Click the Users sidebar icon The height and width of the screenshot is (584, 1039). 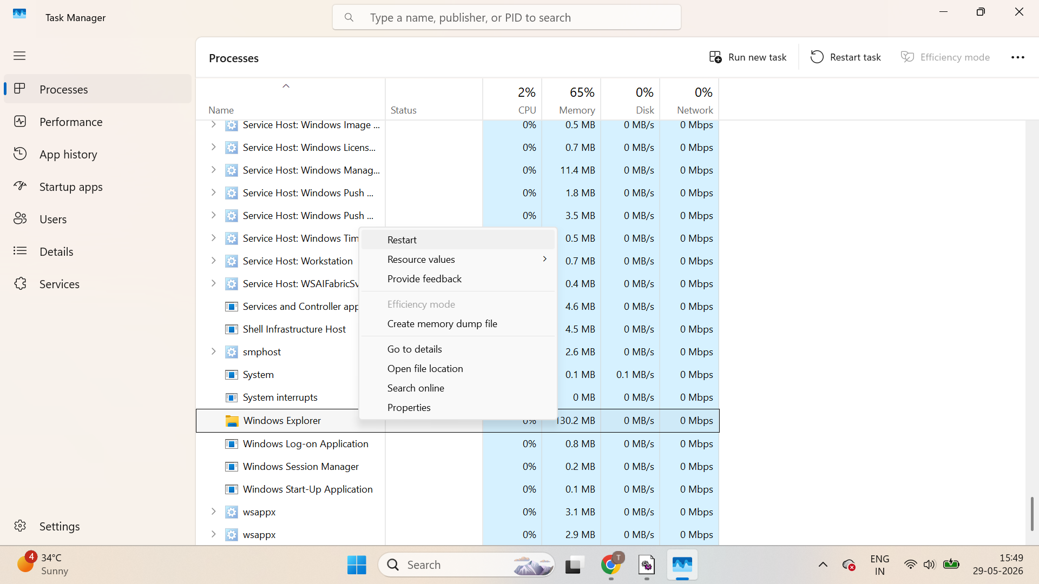(20, 218)
